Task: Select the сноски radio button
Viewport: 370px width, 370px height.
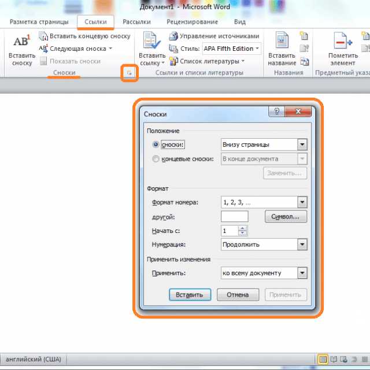Action: pyautogui.click(x=156, y=145)
